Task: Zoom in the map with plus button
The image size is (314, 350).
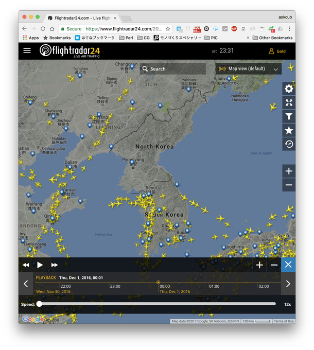Action: coord(289,171)
